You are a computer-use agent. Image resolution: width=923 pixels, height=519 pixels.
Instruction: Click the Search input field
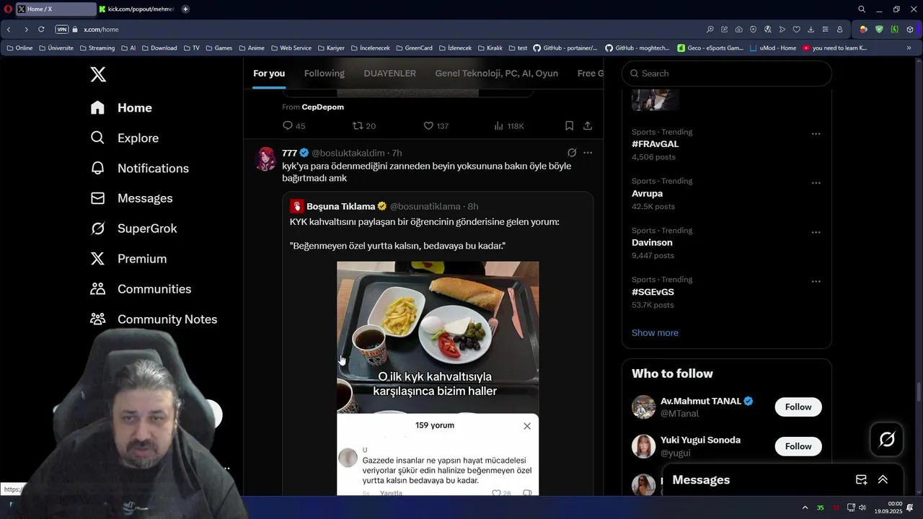point(727,74)
